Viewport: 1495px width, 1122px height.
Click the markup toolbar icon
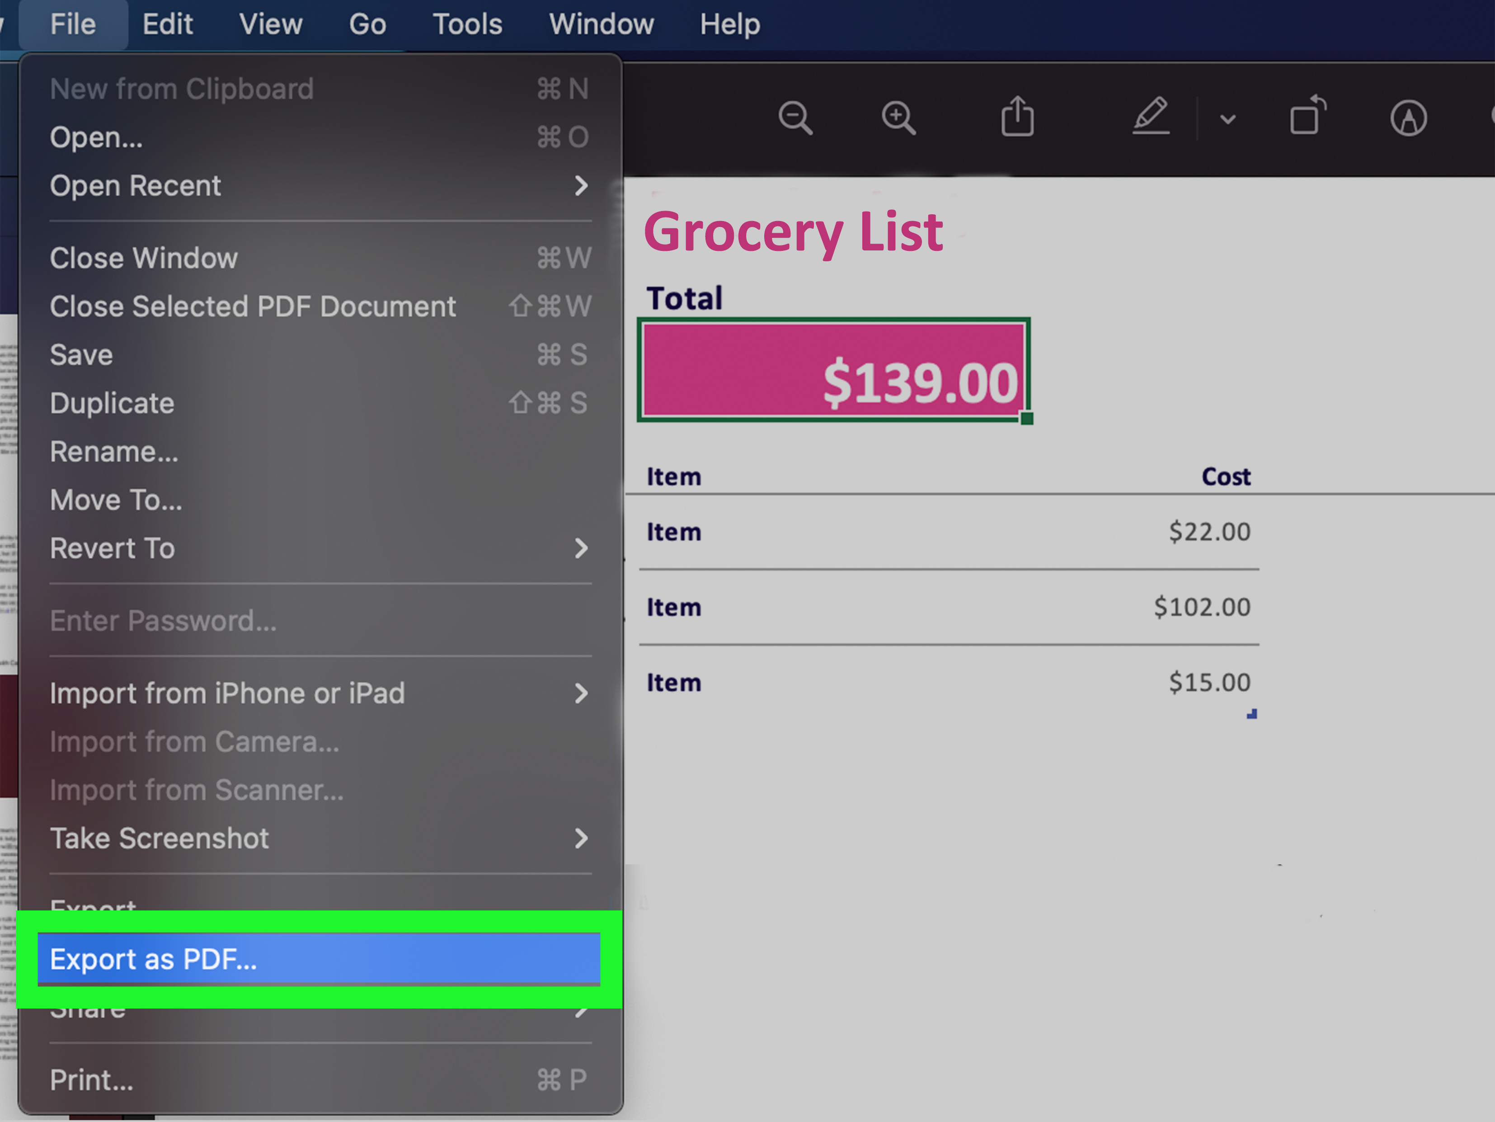1409,118
